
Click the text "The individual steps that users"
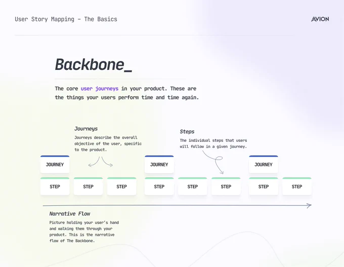(x=213, y=140)
